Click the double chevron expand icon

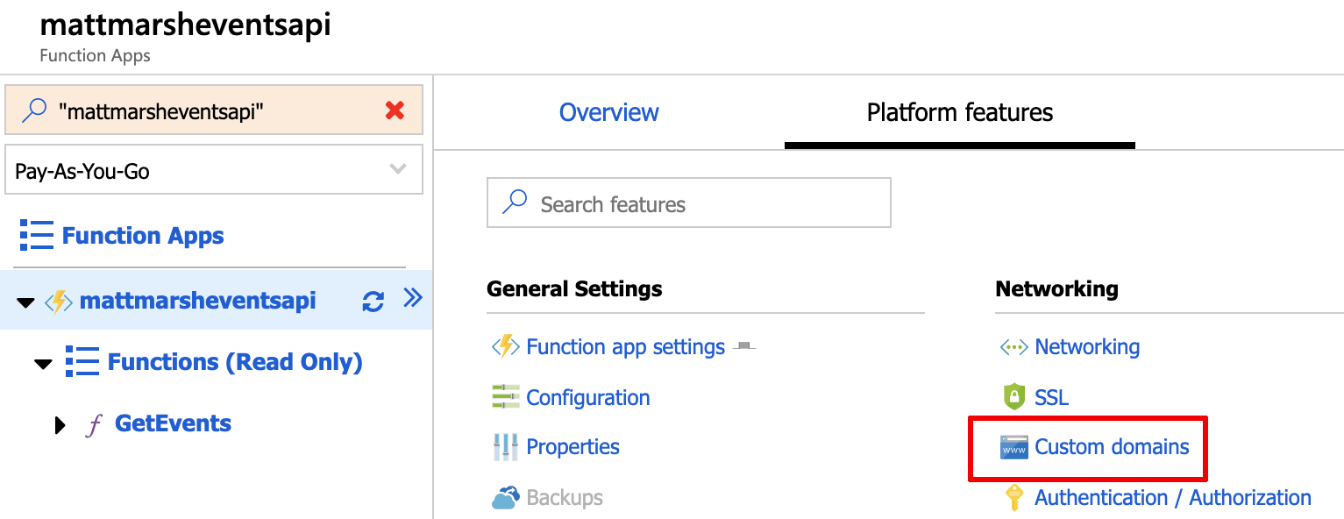pos(412,300)
